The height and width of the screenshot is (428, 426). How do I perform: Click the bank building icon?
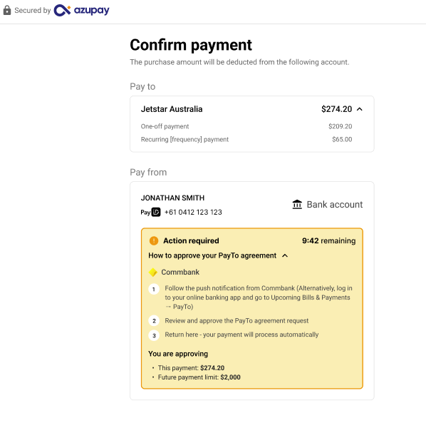point(297,205)
